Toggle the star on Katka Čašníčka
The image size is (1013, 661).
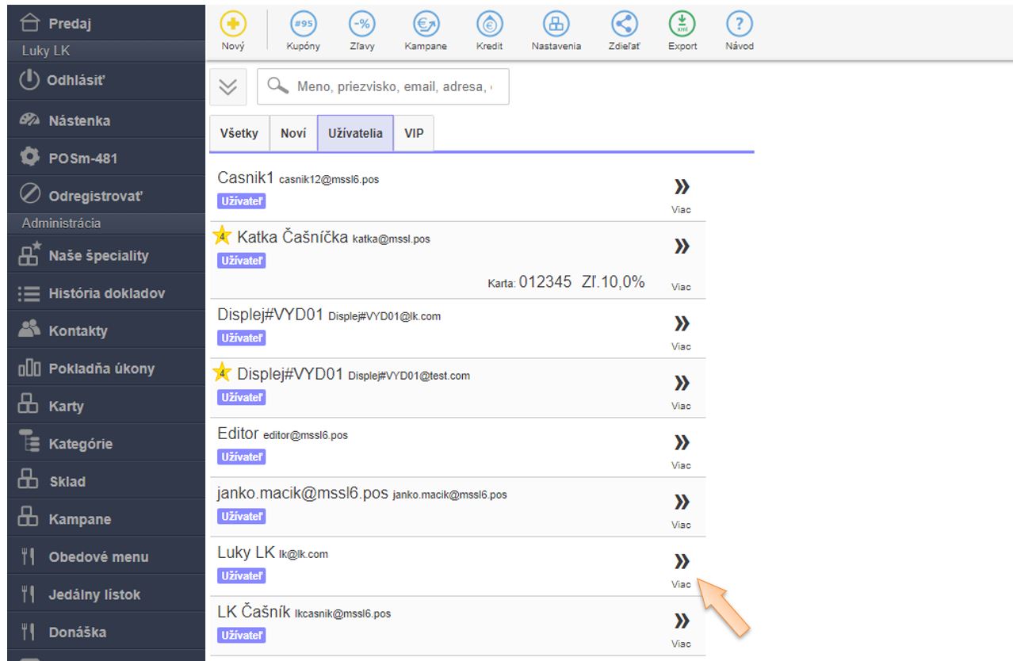tap(223, 236)
